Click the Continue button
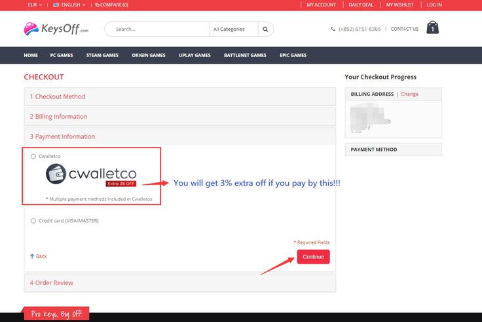The height and width of the screenshot is (322, 482). tap(313, 256)
